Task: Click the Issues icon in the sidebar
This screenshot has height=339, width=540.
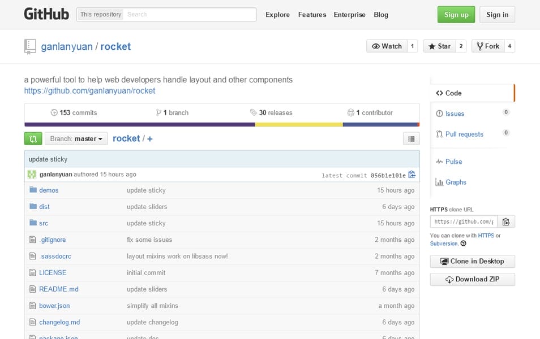Action: click(x=440, y=114)
